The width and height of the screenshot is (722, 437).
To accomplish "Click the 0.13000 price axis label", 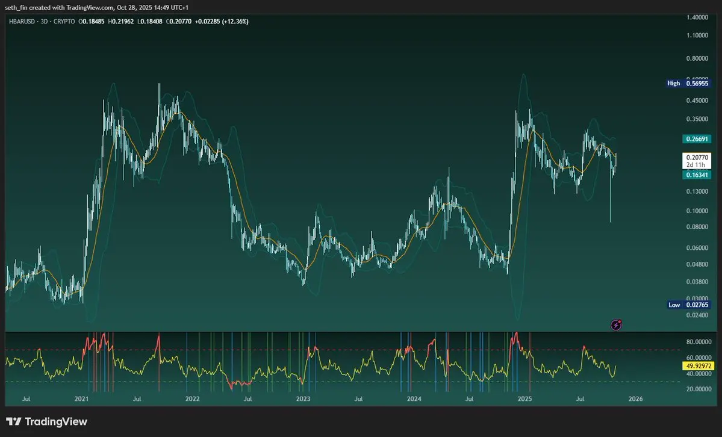I will [697, 191].
